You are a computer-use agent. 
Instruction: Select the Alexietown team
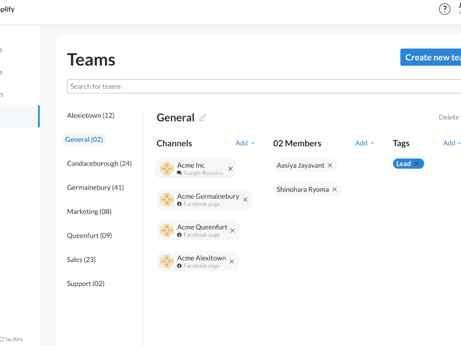click(x=90, y=115)
